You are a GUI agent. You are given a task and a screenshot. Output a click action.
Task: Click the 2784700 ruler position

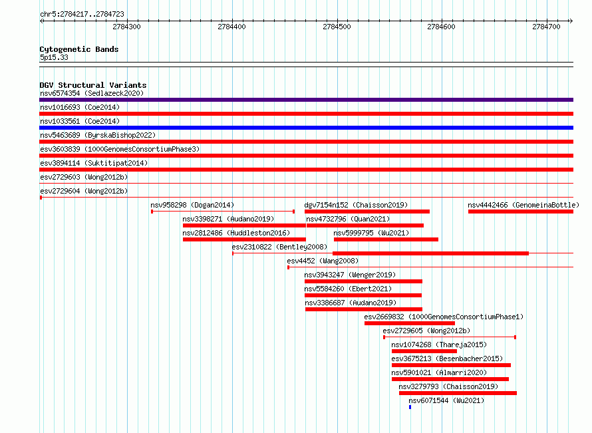click(546, 27)
